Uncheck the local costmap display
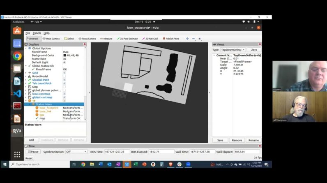Image resolution: width=327 pixels, height=183 pixels. pyautogui.click(x=64, y=94)
